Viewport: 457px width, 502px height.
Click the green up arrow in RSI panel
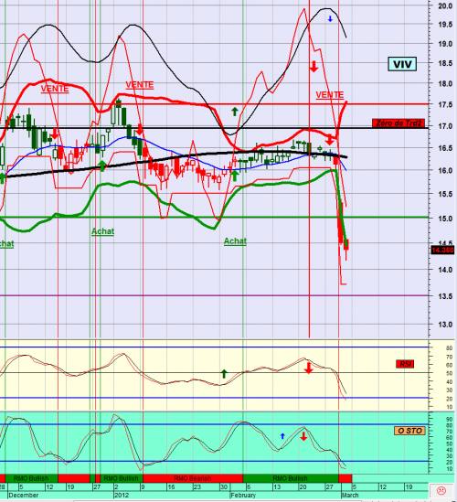tap(224, 374)
